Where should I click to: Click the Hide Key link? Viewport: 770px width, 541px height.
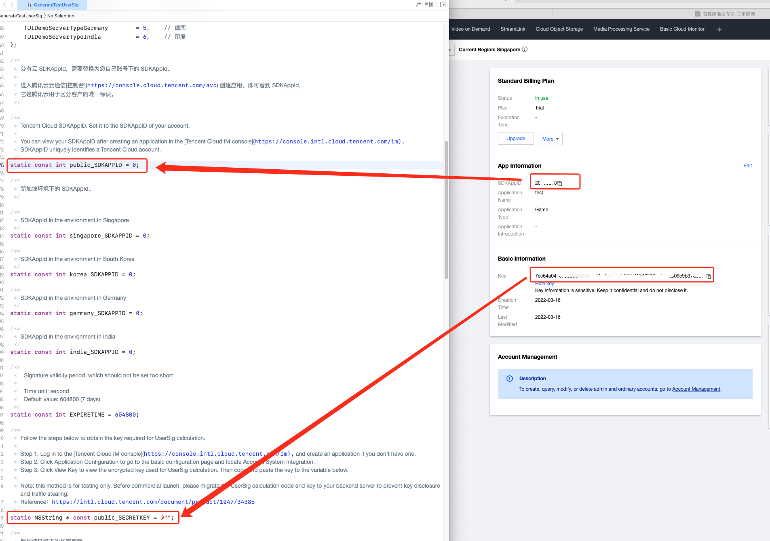(544, 284)
